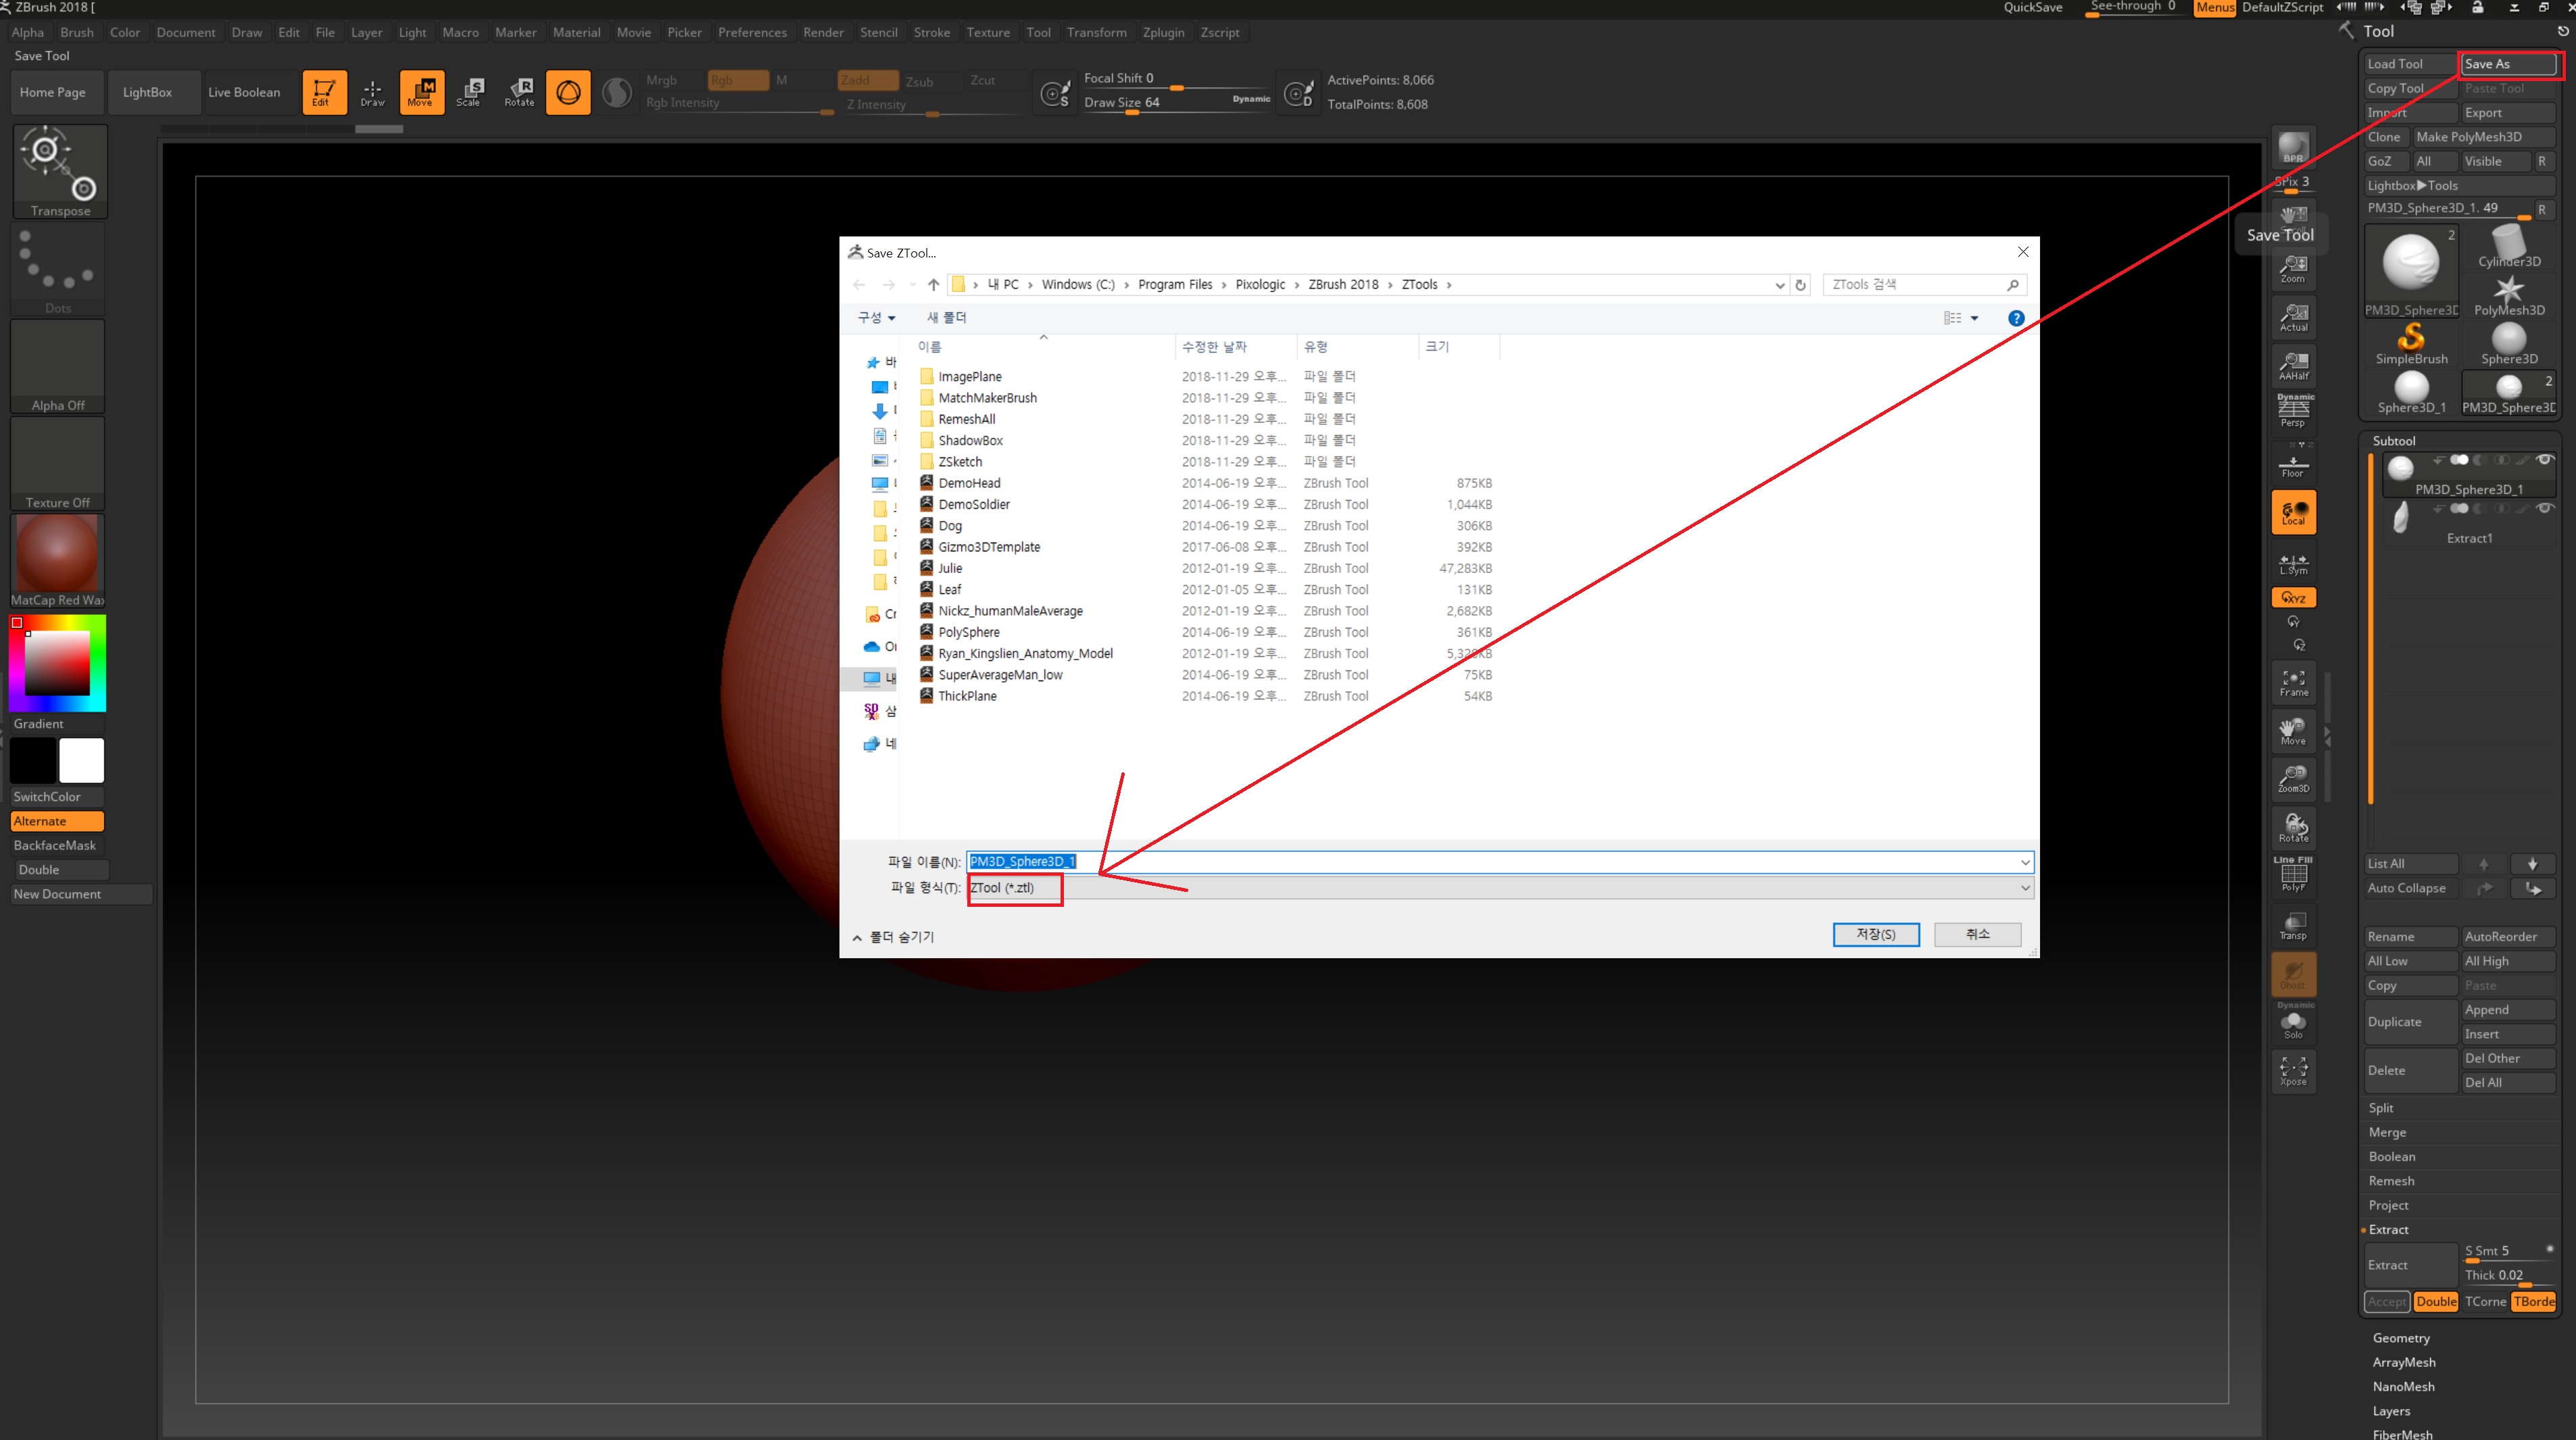Click the Transp transparency icon
Screen dimensions: 2576x1440
(2293, 925)
